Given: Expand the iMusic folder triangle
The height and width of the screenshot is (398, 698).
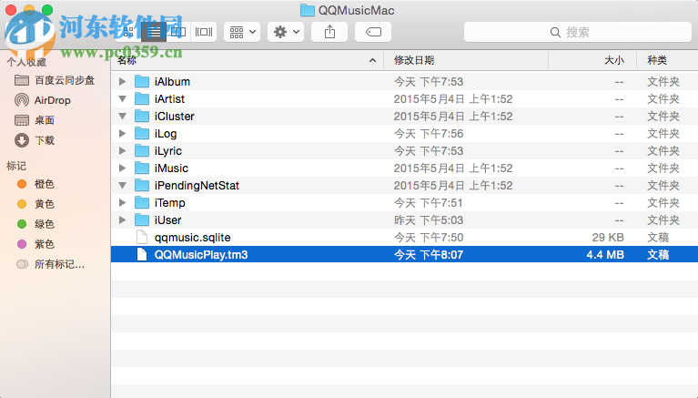Looking at the screenshot, I should (123, 168).
